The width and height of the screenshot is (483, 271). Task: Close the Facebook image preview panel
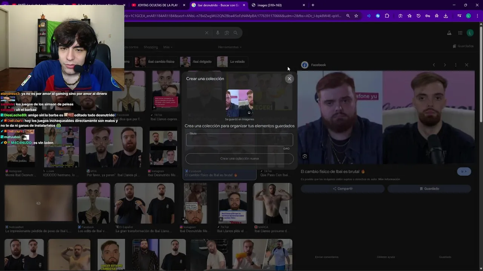[466, 65]
